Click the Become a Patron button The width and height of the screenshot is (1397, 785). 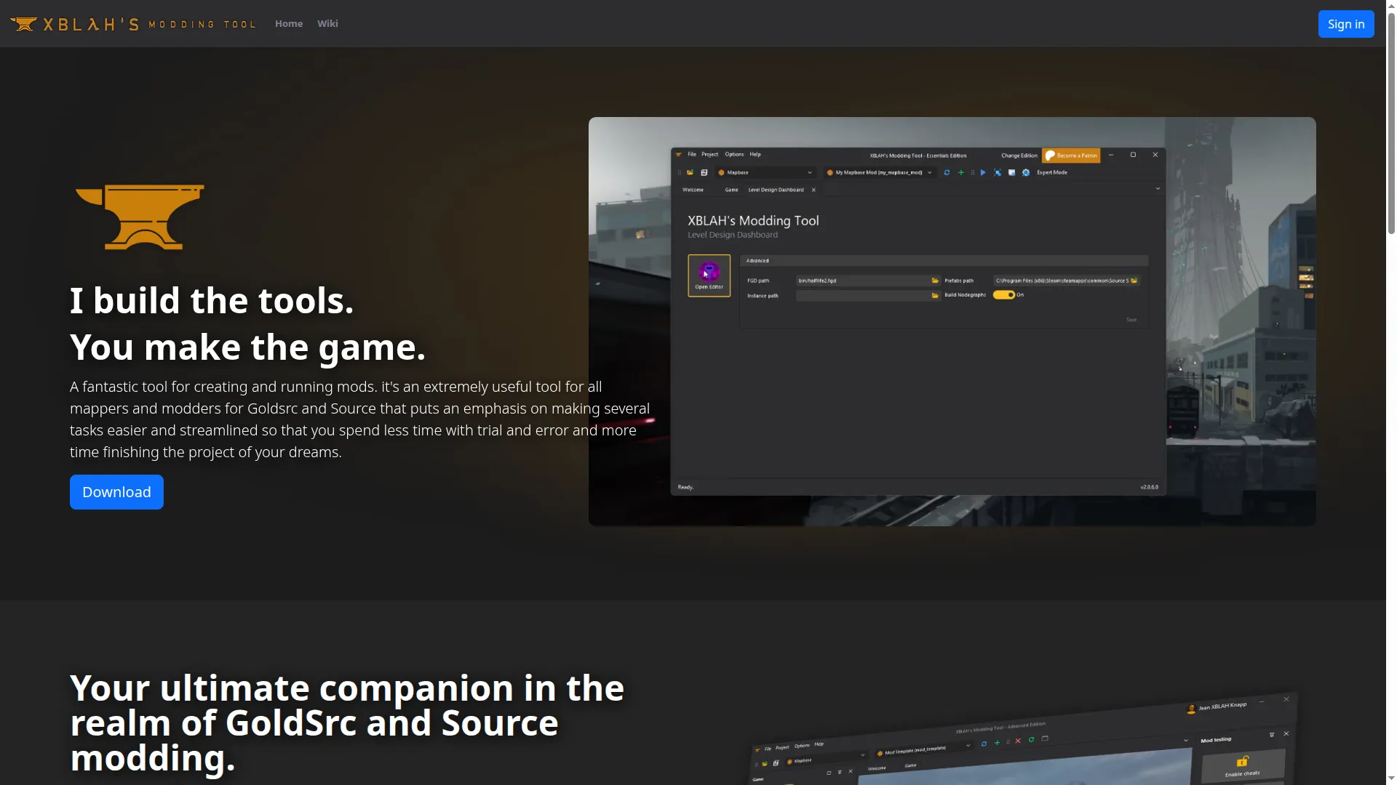(x=1071, y=156)
